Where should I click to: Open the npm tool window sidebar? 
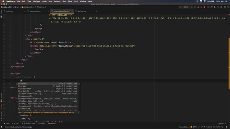(1, 106)
